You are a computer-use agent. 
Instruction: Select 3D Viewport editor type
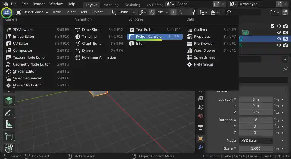click(x=38, y=30)
